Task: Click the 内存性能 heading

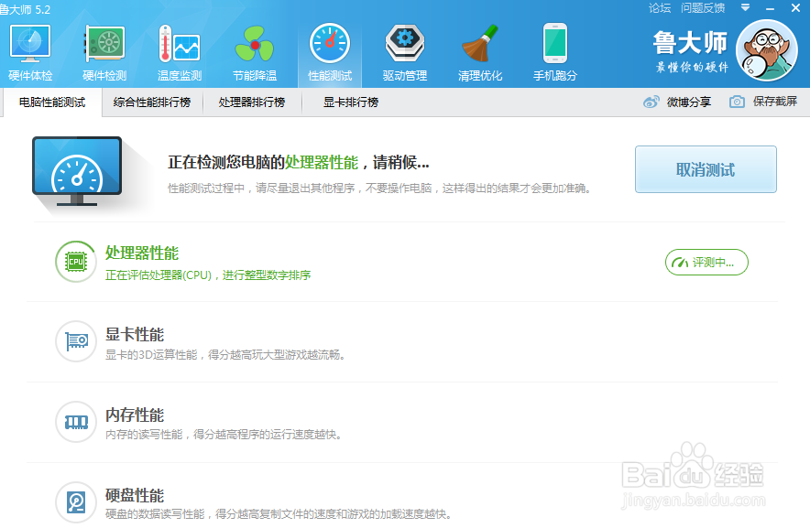Action: [135, 415]
